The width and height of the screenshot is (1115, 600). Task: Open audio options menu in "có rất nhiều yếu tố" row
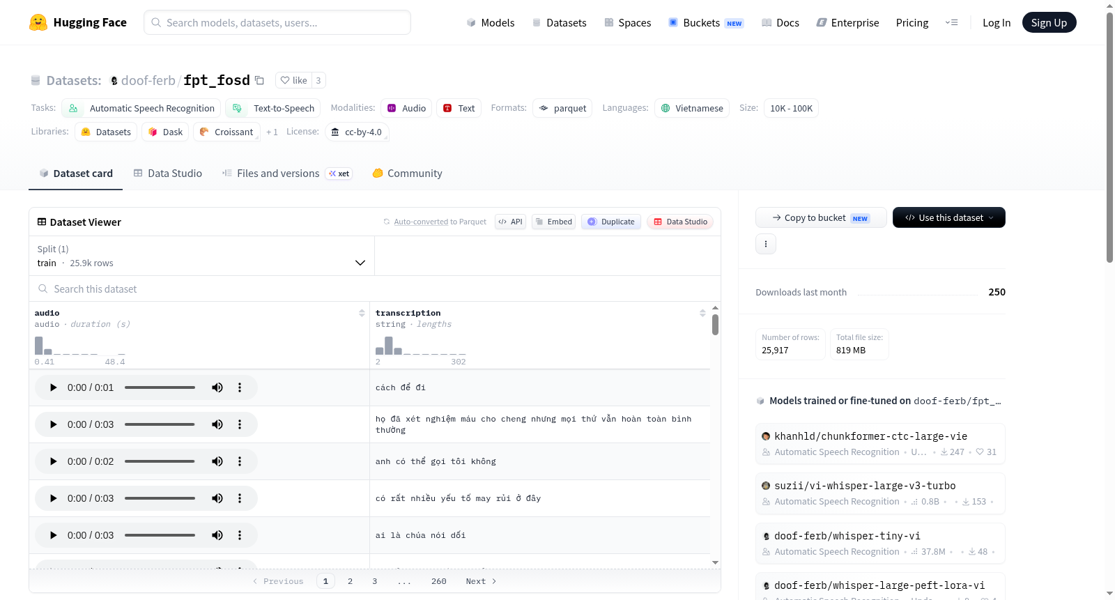[x=240, y=498]
